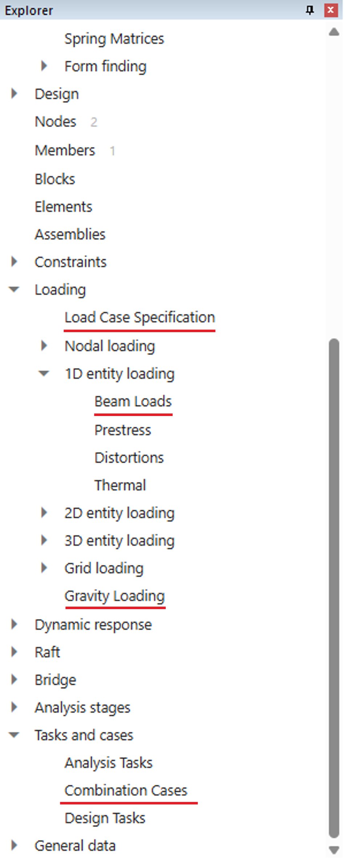Expand the Nodal loading node
The image size is (345, 860).
point(44,346)
